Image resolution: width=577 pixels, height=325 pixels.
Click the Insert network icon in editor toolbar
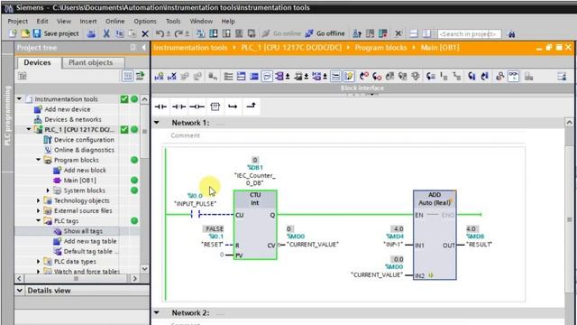(x=159, y=76)
